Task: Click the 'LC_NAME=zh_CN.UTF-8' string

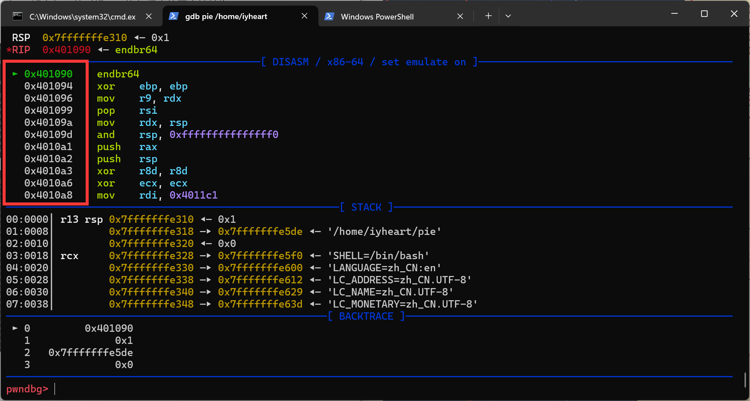Action: pos(391,292)
